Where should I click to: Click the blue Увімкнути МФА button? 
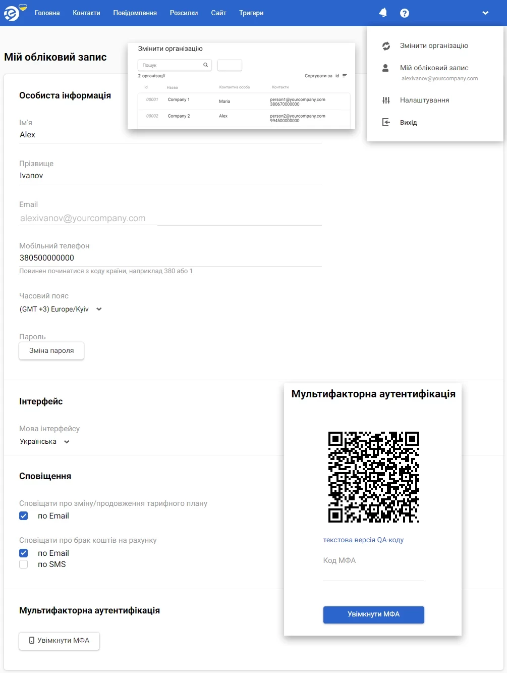374,614
